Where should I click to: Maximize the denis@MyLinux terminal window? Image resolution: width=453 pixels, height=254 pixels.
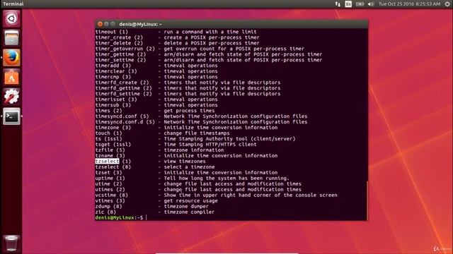click(113, 24)
